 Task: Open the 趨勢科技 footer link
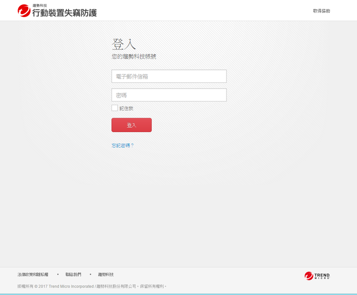click(x=106, y=274)
